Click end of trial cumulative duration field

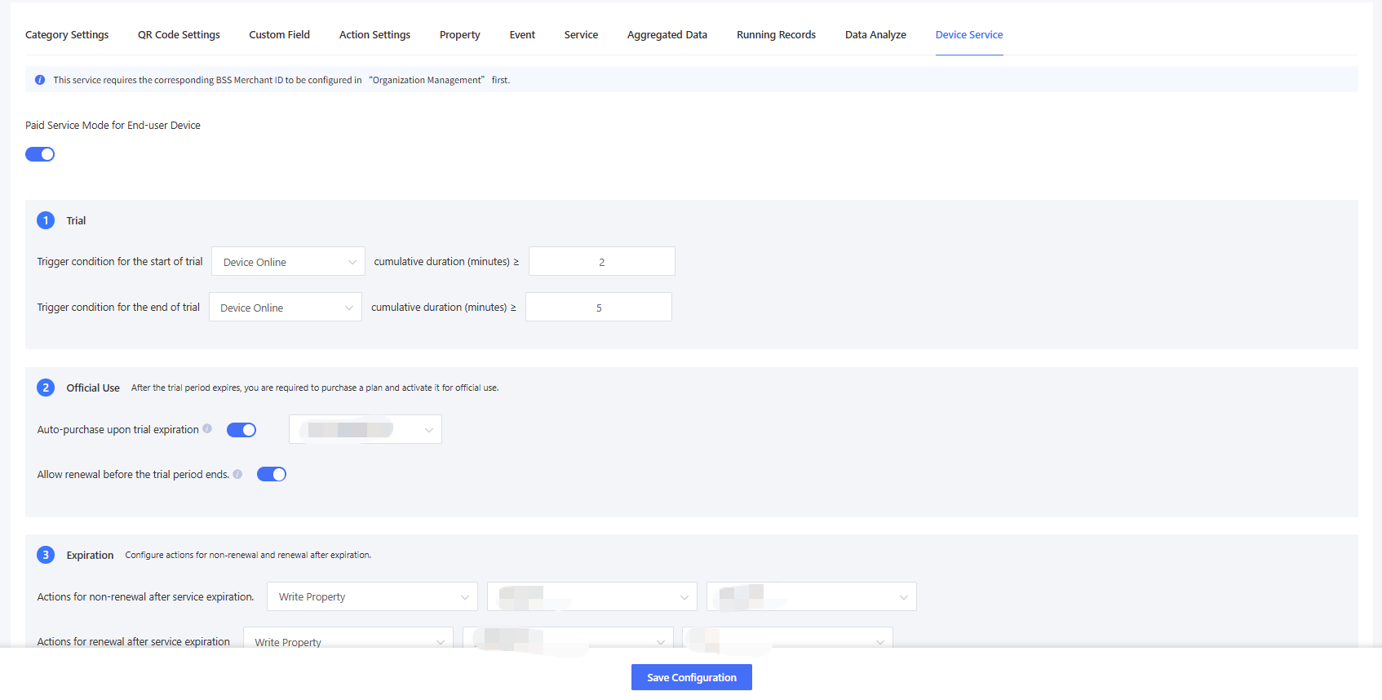pos(598,308)
